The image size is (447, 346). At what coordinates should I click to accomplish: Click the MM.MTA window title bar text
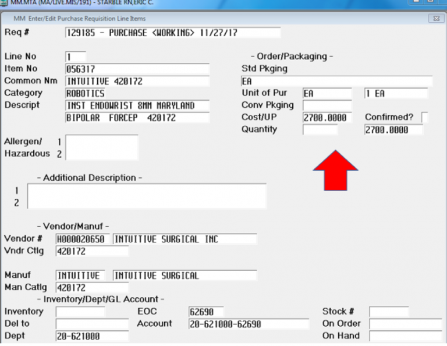click(x=82, y=2)
